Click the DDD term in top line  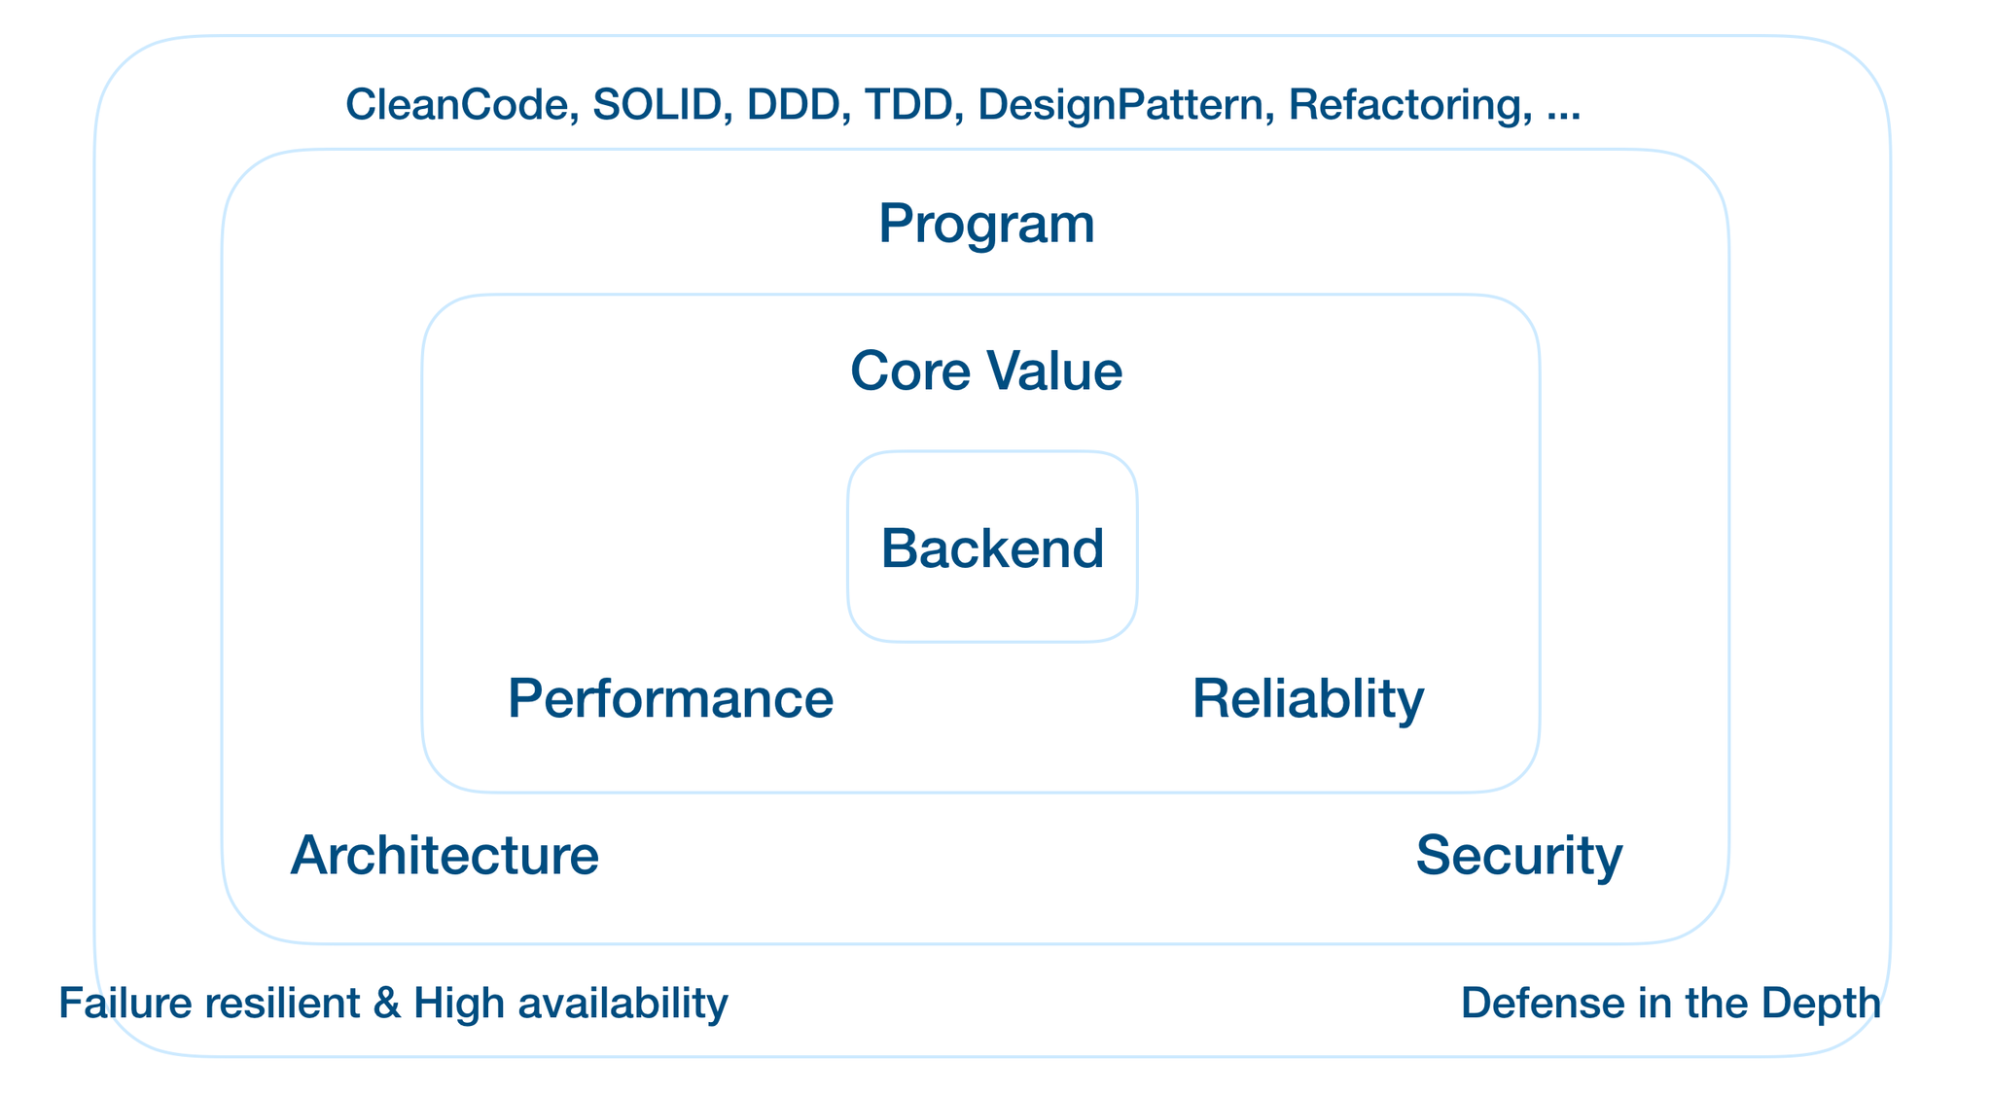[x=793, y=105]
